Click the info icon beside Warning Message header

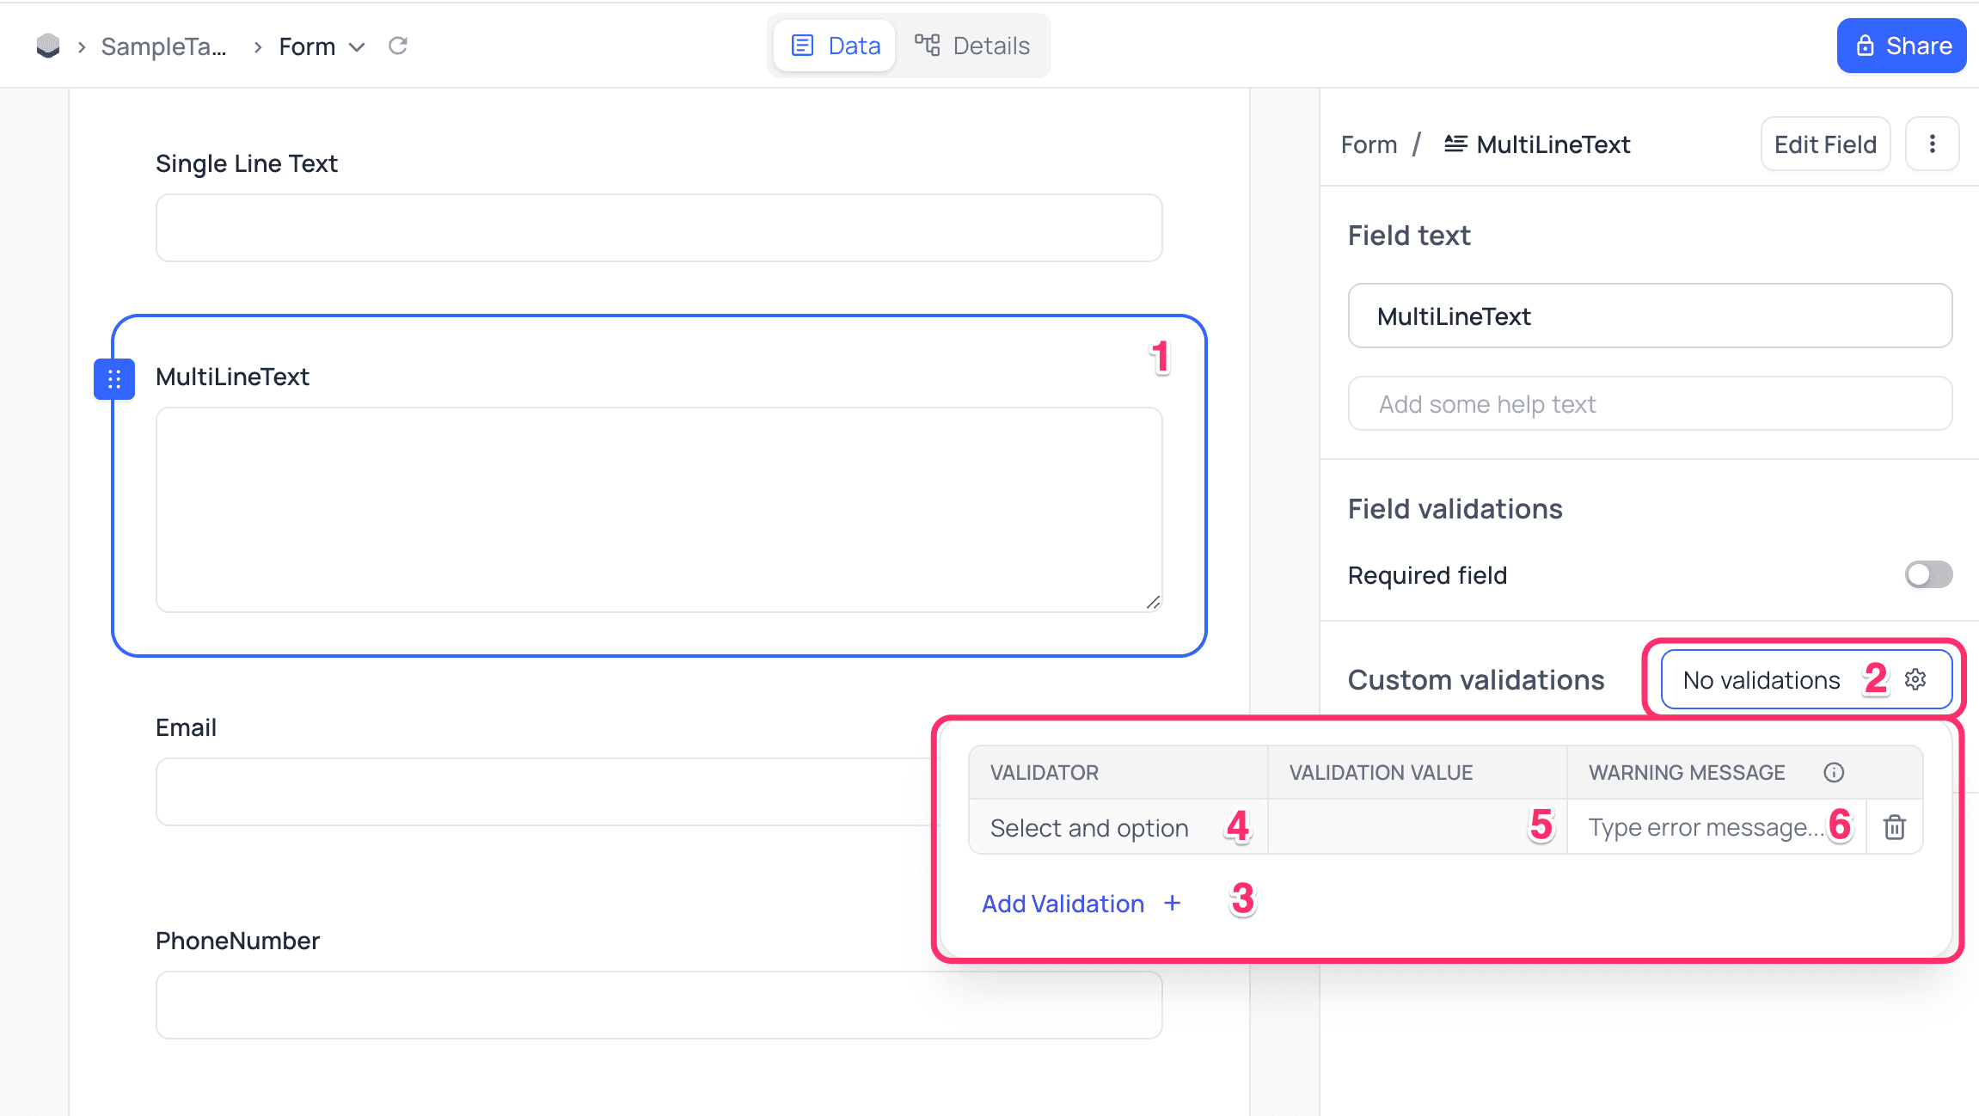click(x=1834, y=772)
